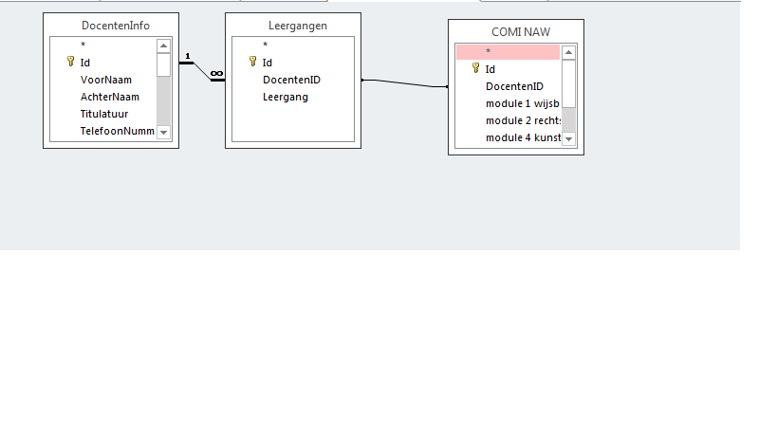This screenshot has width=777, height=436.
Task: Select the Leergangen table title
Action: (298, 26)
